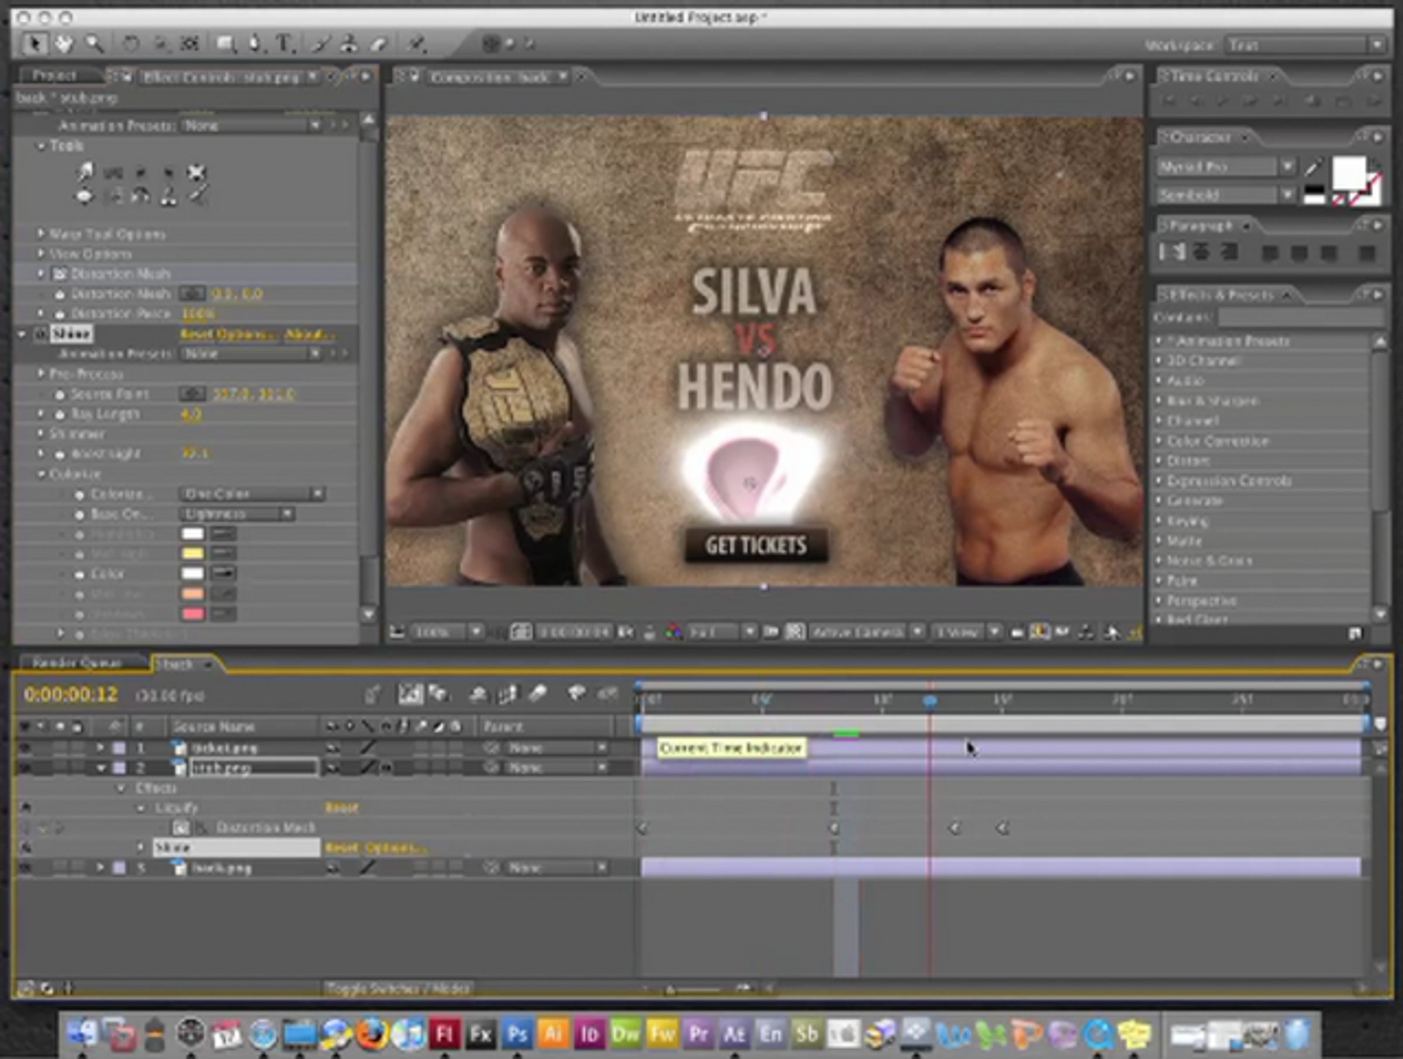This screenshot has height=1059, width=1403.
Task: Expand layer 1 ticket.png in timeline
Action: coord(99,748)
